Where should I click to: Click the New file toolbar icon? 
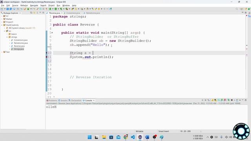(2, 9)
